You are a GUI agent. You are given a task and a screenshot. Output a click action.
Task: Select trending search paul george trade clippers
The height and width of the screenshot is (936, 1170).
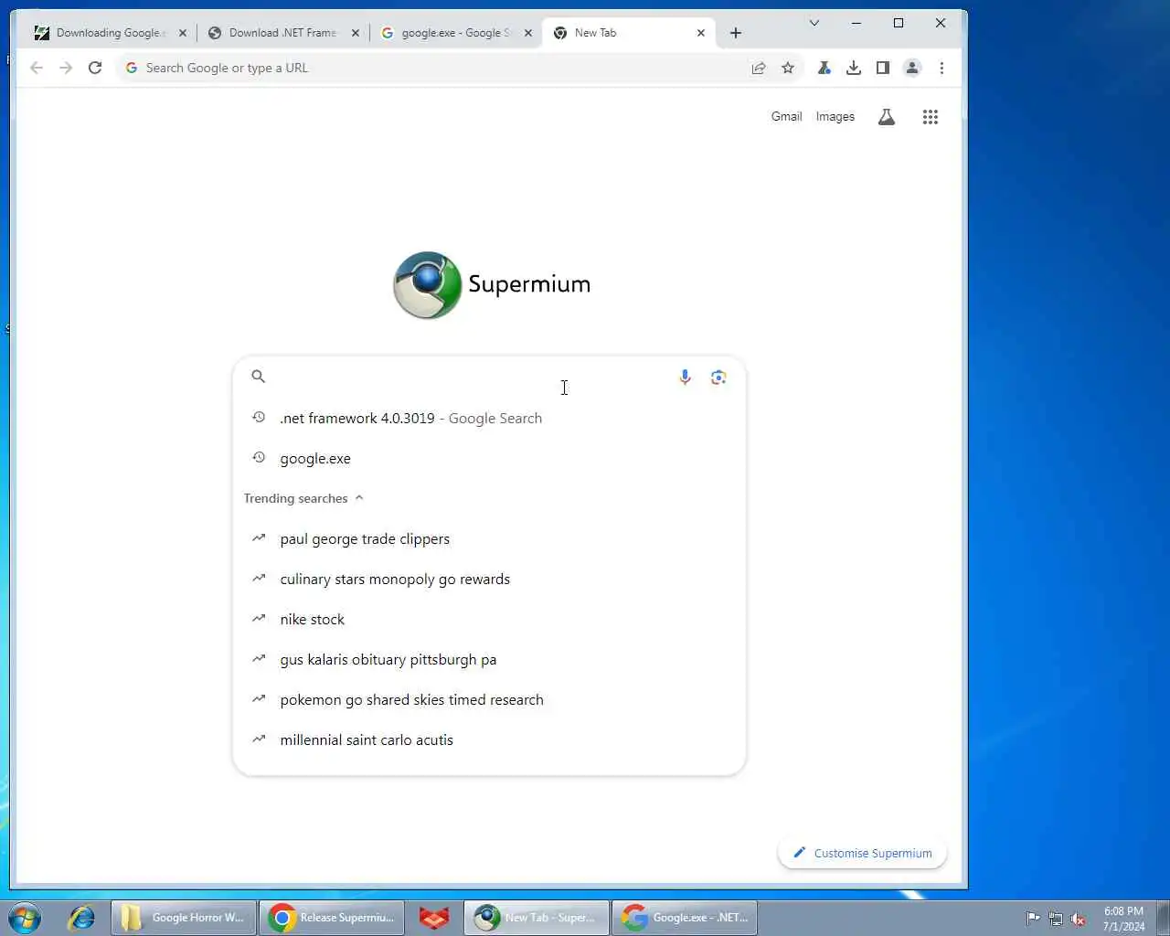(x=489, y=538)
